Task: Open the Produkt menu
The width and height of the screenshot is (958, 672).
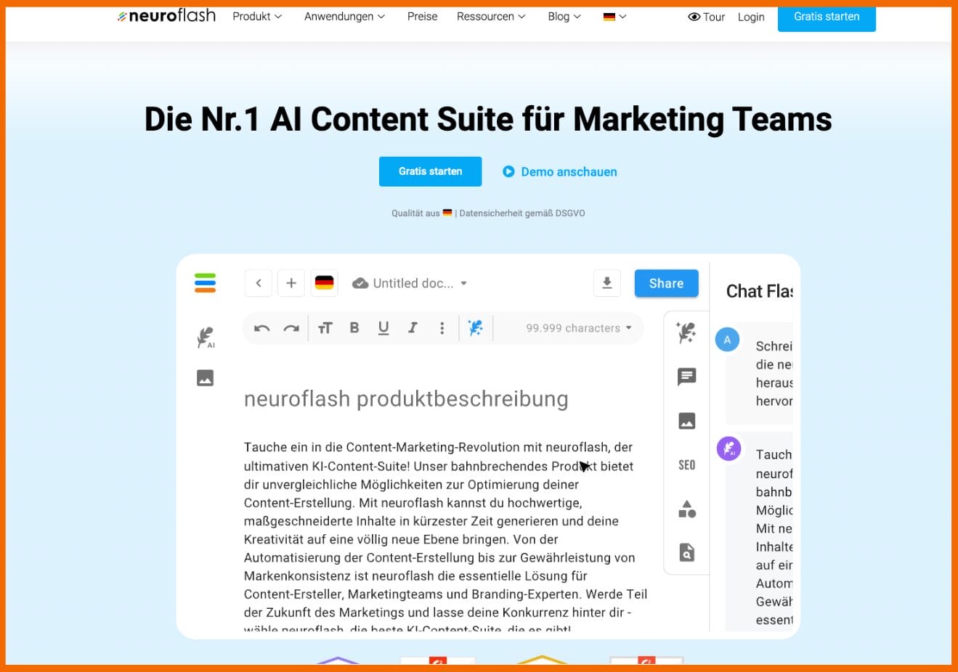Action: click(x=256, y=17)
